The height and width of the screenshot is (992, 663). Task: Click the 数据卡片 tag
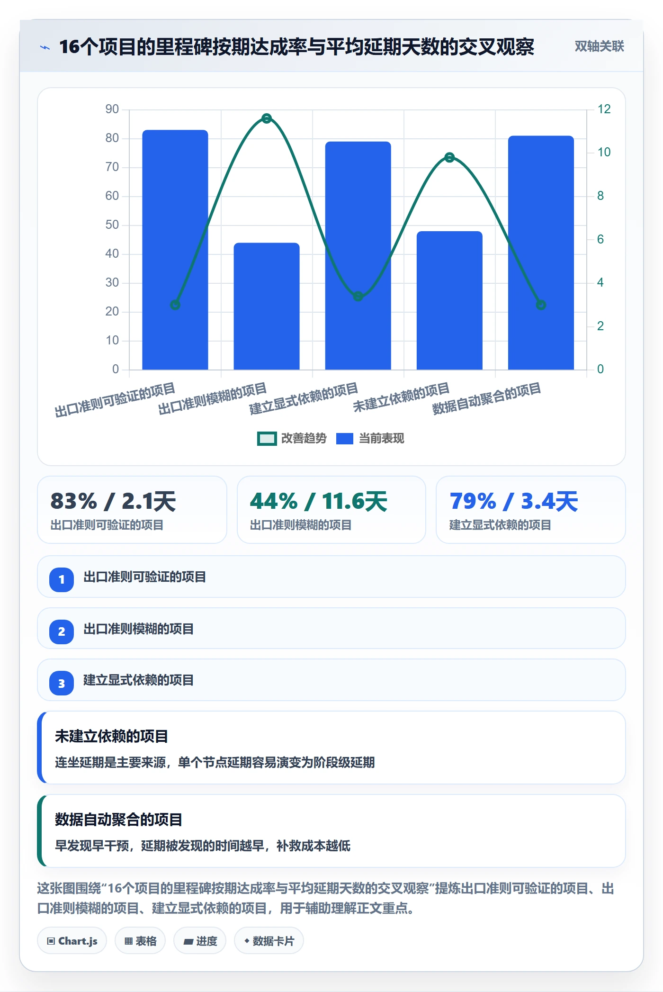(269, 941)
